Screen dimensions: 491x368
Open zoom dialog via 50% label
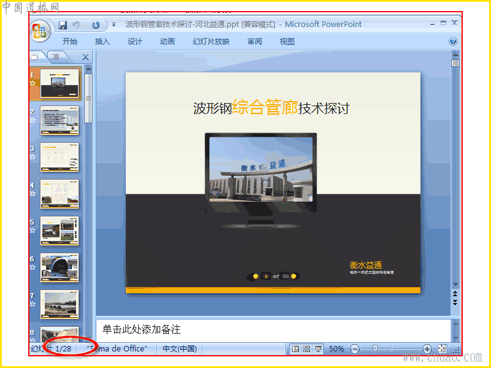(336, 348)
